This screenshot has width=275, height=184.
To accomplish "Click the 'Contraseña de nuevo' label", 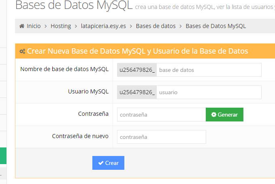I will click(80, 136).
